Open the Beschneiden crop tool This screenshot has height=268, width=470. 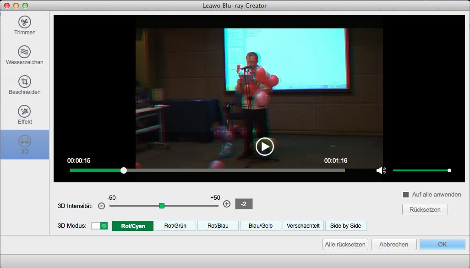point(25,85)
